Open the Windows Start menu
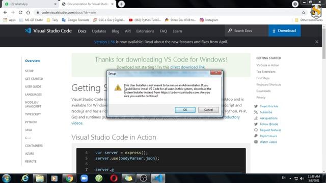The height and width of the screenshot is (183, 326). point(6,178)
